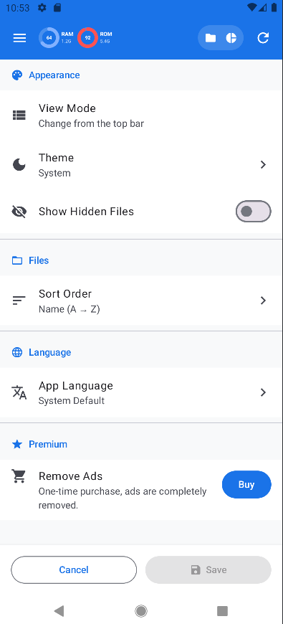The image size is (283, 624).
Task: Tap the Buy button
Action: 246,484
